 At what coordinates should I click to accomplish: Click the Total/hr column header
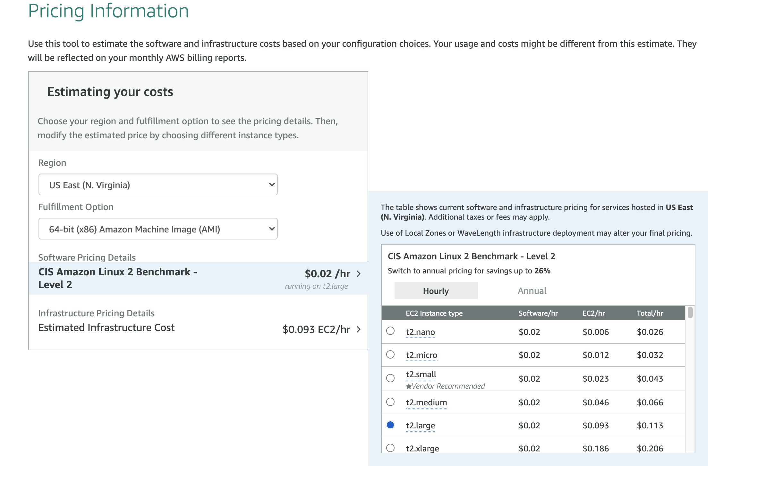650,313
